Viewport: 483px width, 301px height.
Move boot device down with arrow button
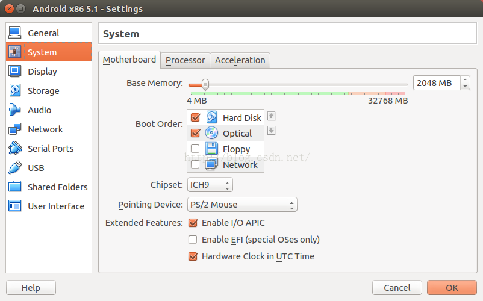coord(271,131)
